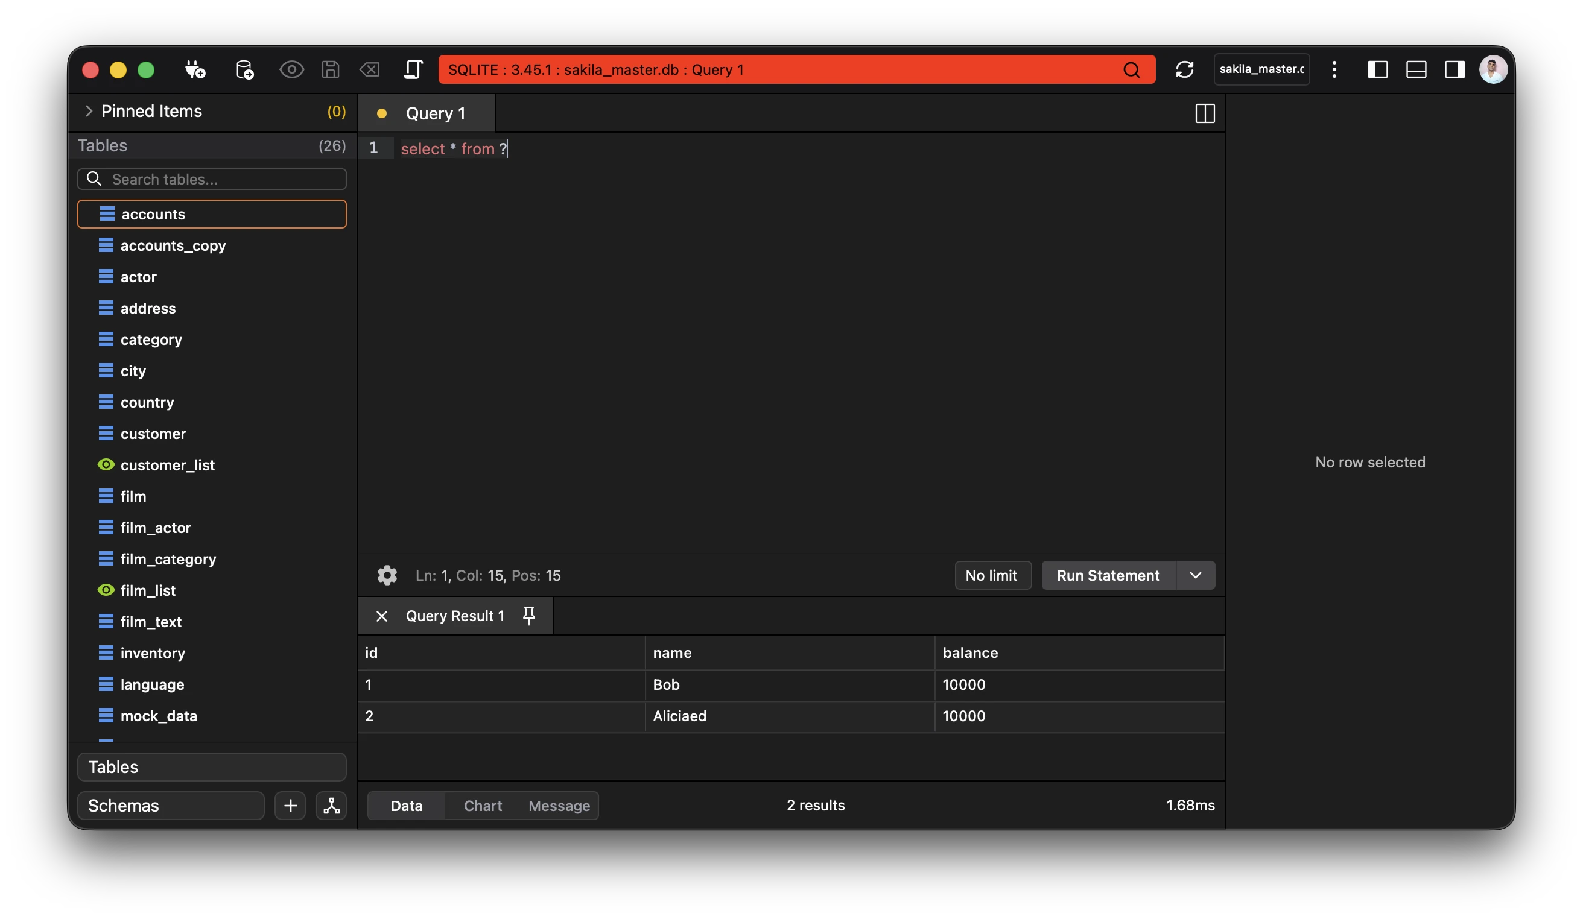1583x919 pixels.
Task: Pin the Query Result 1 tab
Action: [x=529, y=616]
